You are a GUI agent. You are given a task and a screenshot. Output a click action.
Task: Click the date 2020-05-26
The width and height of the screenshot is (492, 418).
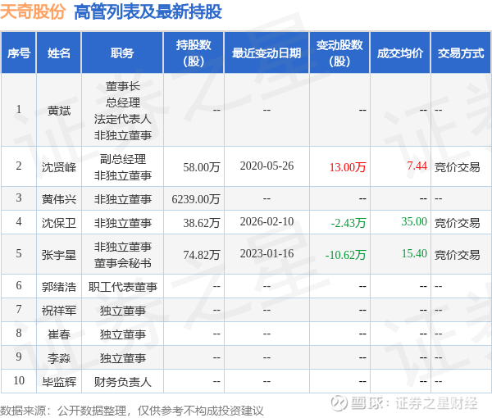click(266, 166)
